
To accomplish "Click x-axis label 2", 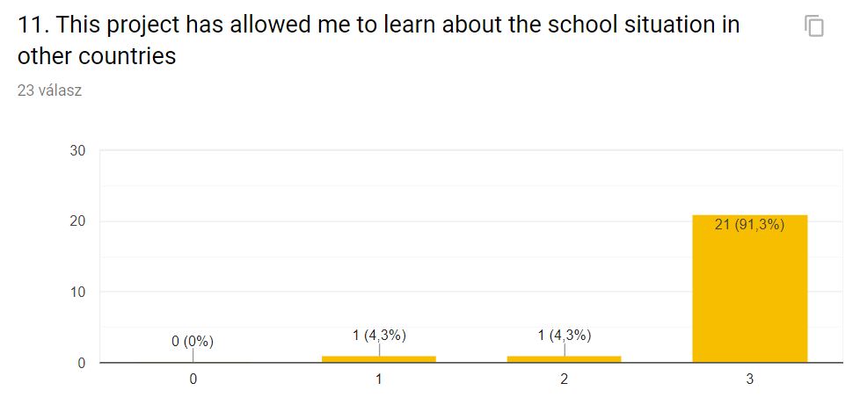I will [x=565, y=380].
